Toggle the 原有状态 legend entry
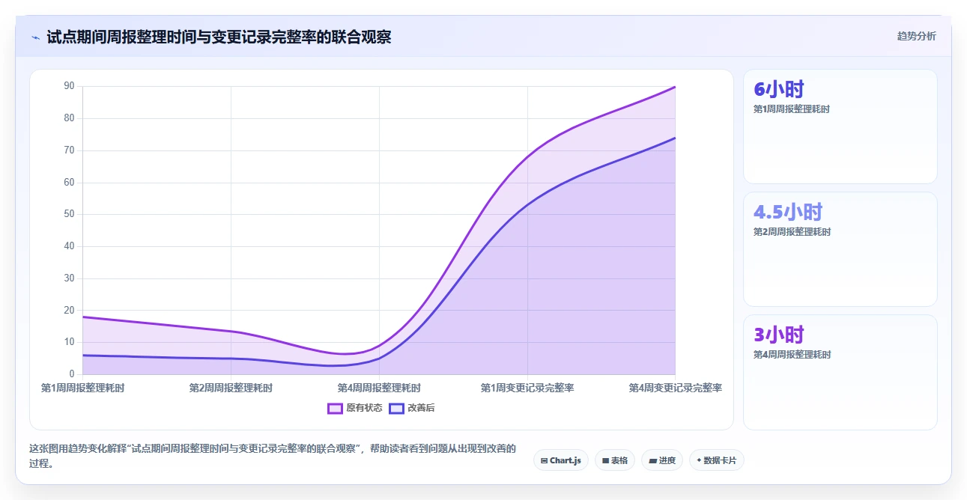This screenshot has width=967, height=500. [x=355, y=408]
